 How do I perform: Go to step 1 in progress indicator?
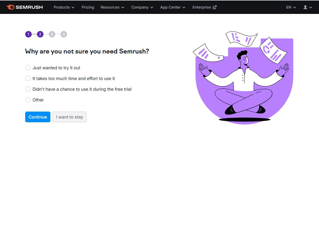[28, 34]
